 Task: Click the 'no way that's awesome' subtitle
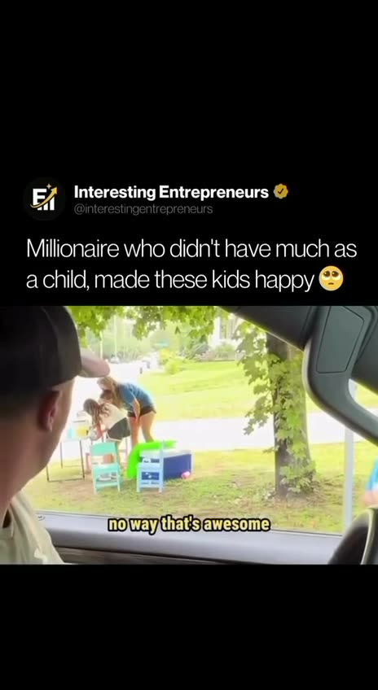pyautogui.click(x=189, y=525)
